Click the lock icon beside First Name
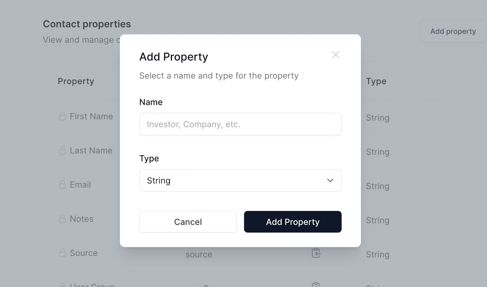This screenshot has width=487, height=287. pyautogui.click(x=62, y=116)
